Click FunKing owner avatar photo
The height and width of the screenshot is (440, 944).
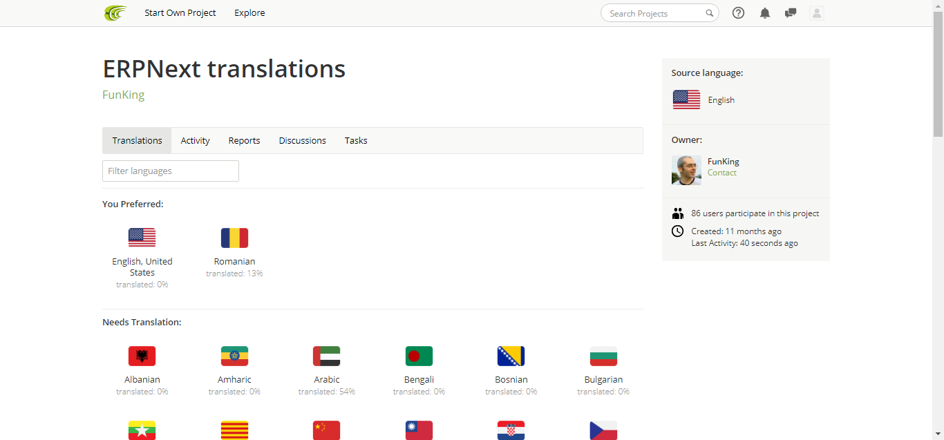tap(686, 170)
